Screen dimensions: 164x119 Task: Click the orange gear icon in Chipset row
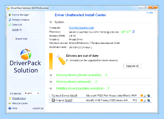142,100
